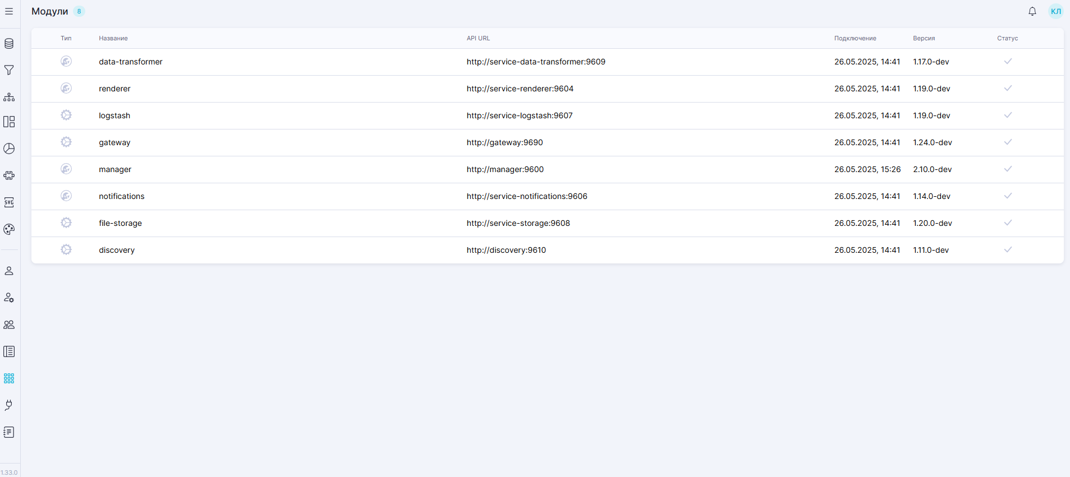The width and height of the screenshot is (1070, 477).
Task: Click the status checkmark for manager
Action: pyautogui.click(x=1008, y=169)
